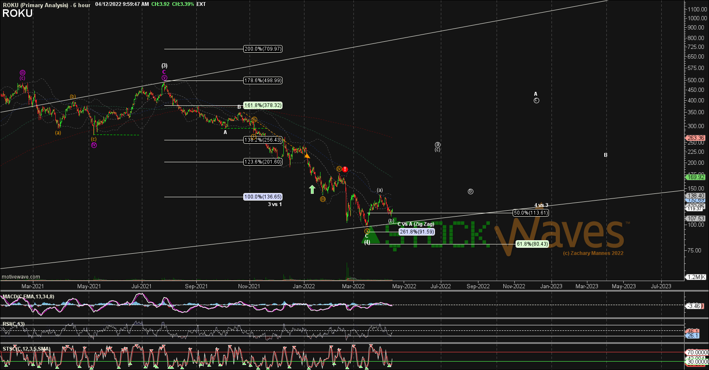Click the 70.0000 stochastic level label

[697, 352]
